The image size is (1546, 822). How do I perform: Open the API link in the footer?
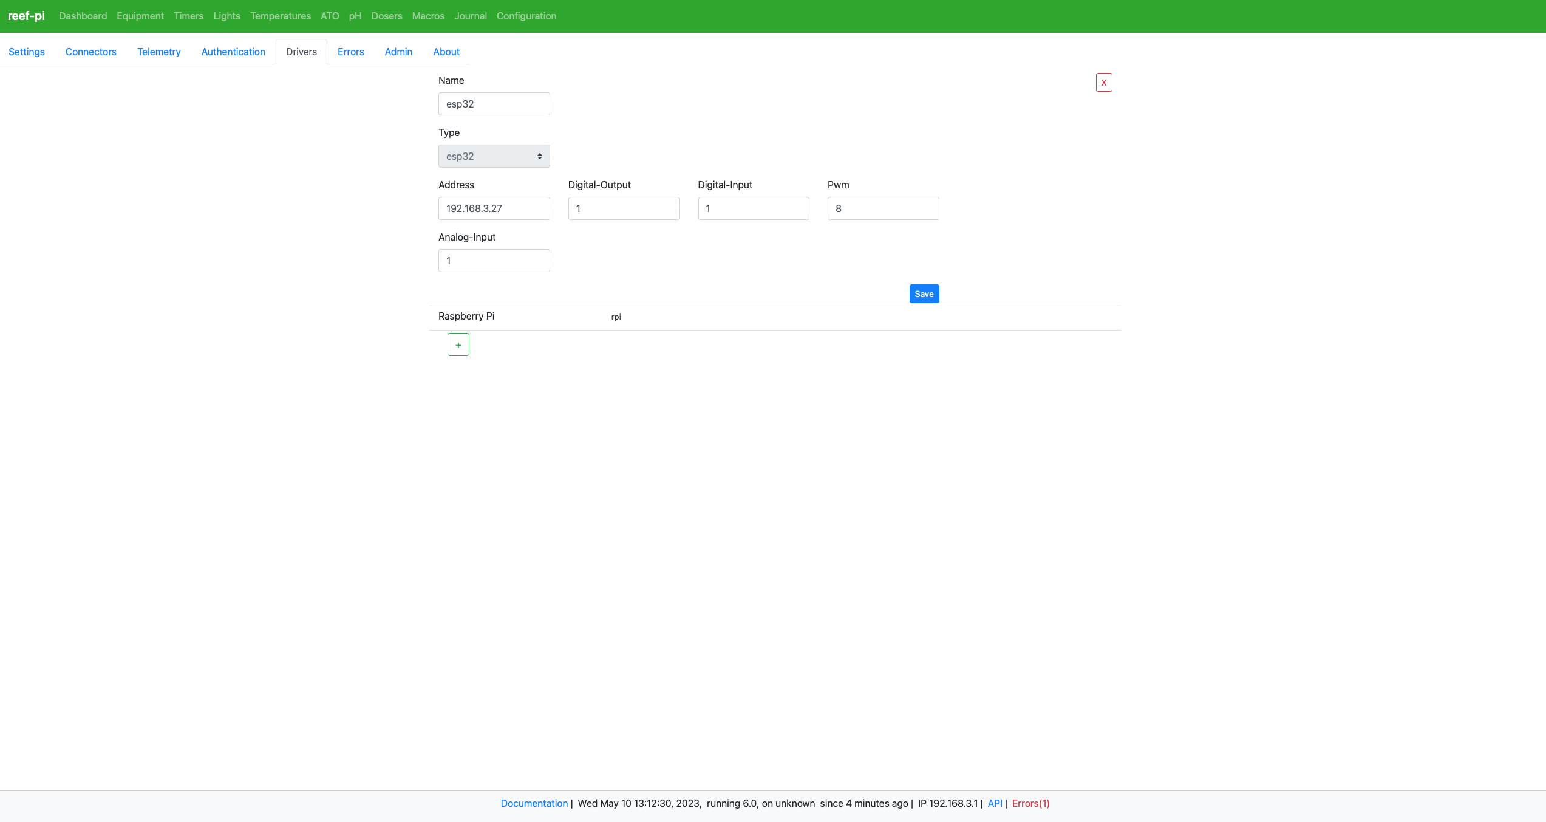click(995, 803)
